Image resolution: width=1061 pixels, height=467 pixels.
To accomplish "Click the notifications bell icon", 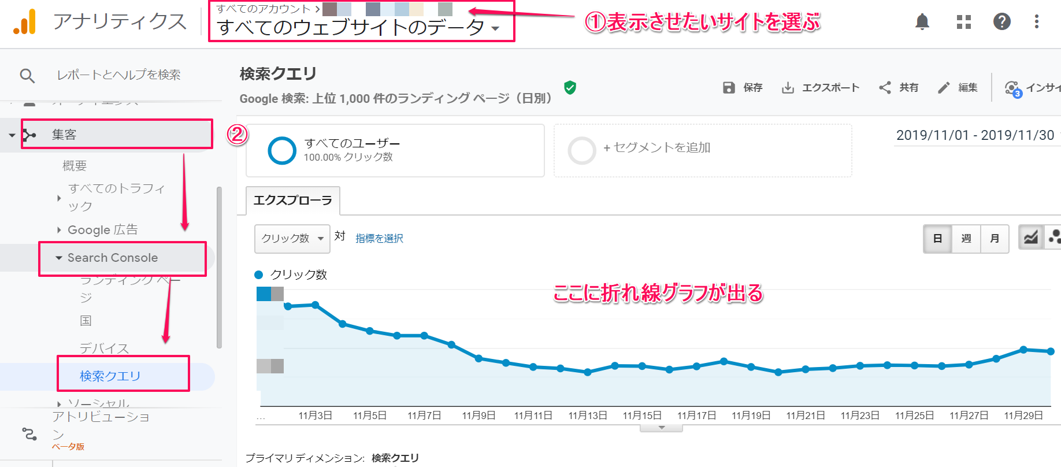I will click(x=922, y=22).
